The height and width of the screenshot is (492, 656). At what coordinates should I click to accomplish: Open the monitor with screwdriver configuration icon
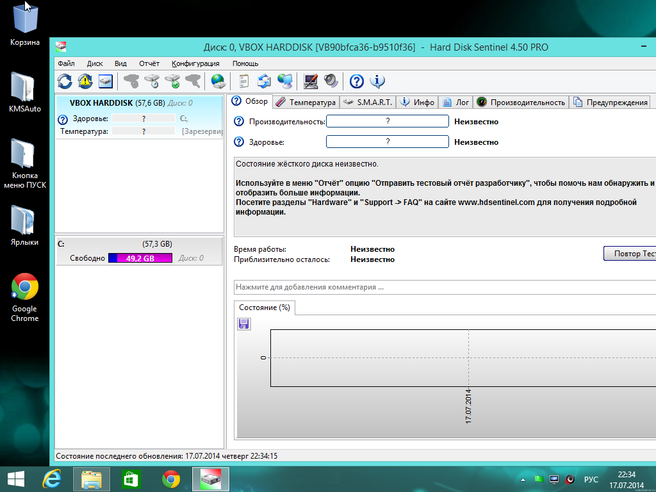(311, 81)
